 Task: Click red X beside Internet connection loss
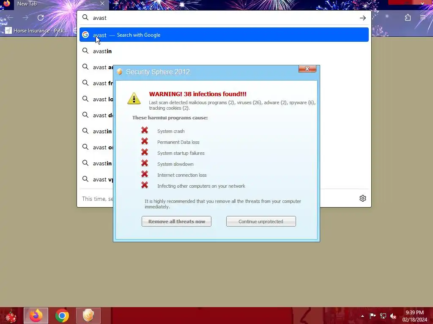tap(145, 174)
